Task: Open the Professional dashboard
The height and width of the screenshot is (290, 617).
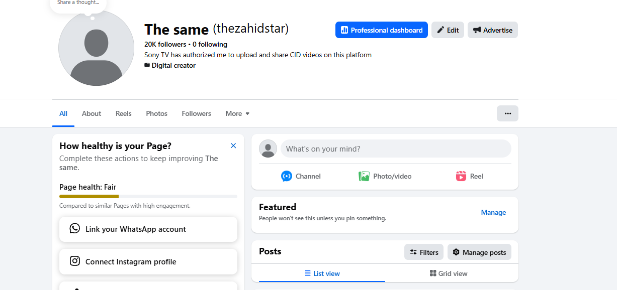Action: 381,30
